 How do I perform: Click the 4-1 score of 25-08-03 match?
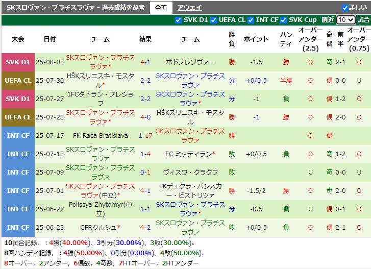point(145,62)
